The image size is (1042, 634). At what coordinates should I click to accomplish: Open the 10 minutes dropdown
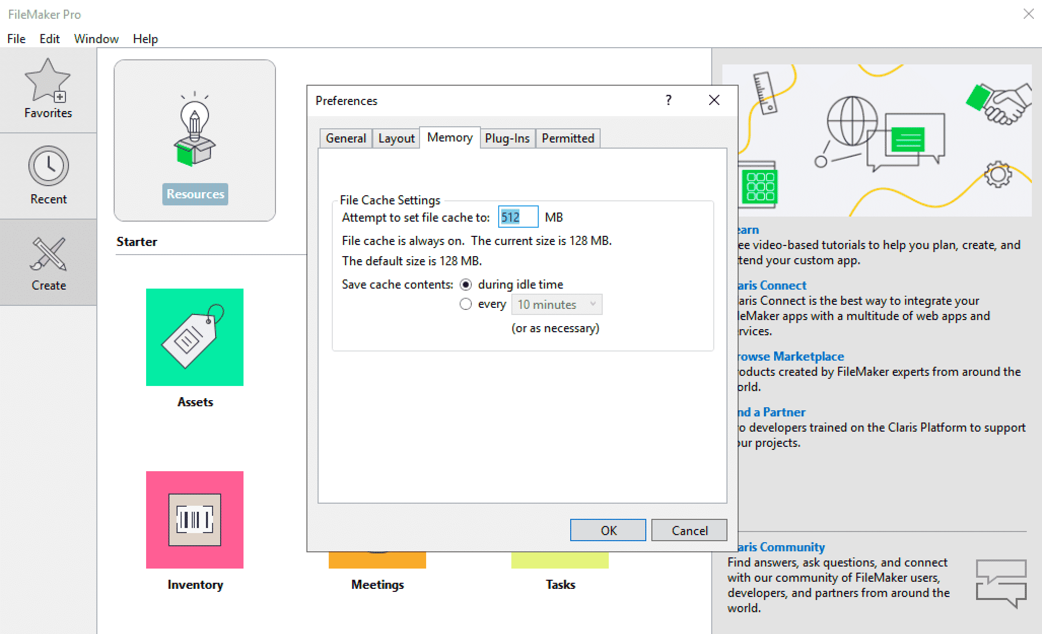pos(557,304)
